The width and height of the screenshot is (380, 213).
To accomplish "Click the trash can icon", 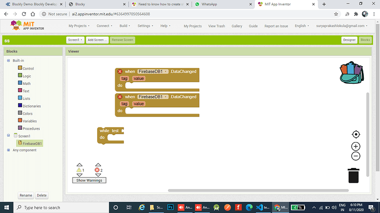I will [354, 175].
